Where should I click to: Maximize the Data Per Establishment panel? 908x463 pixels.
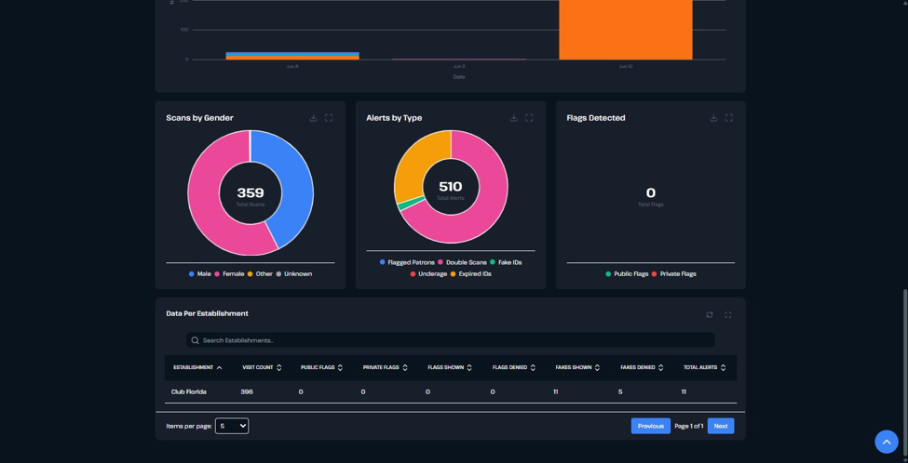pyautogui.click(x=728, y=314)
